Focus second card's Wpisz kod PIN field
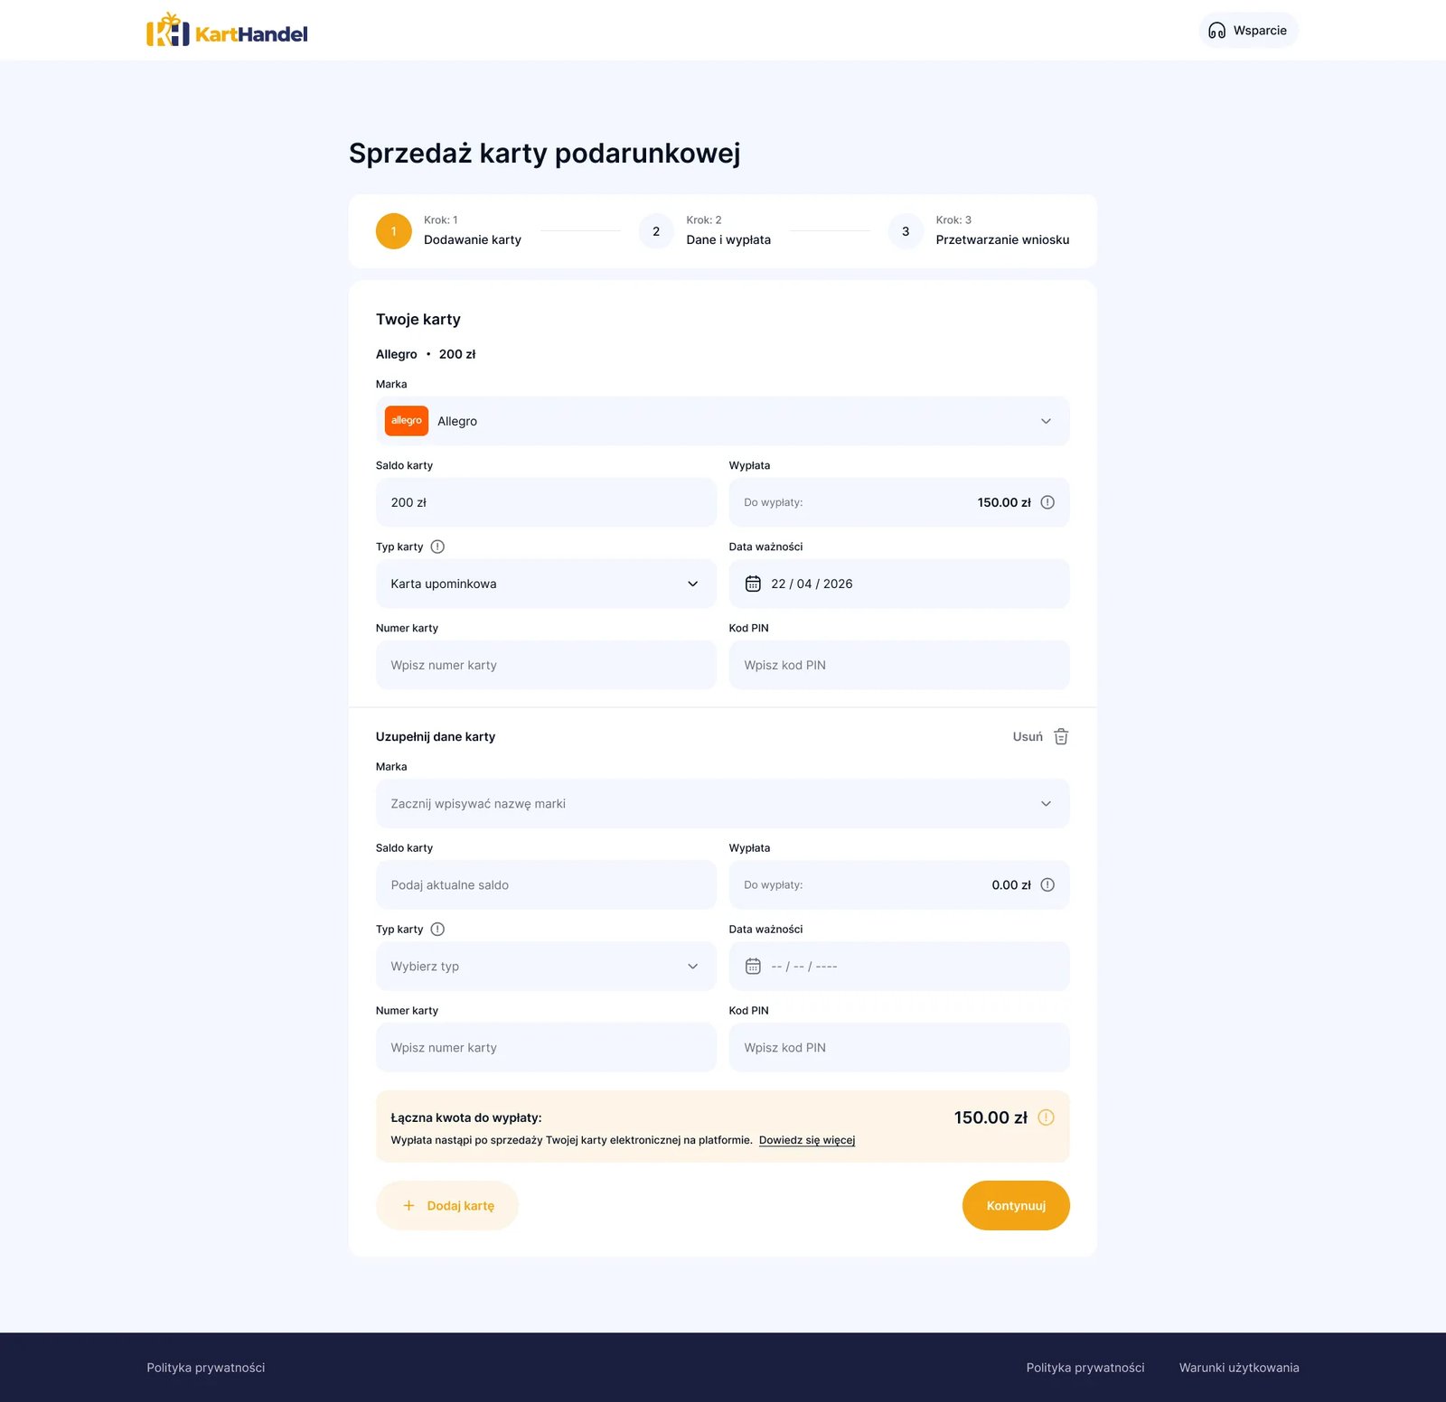This screenshot has width=1446, height=1402. coord(899,1048)
